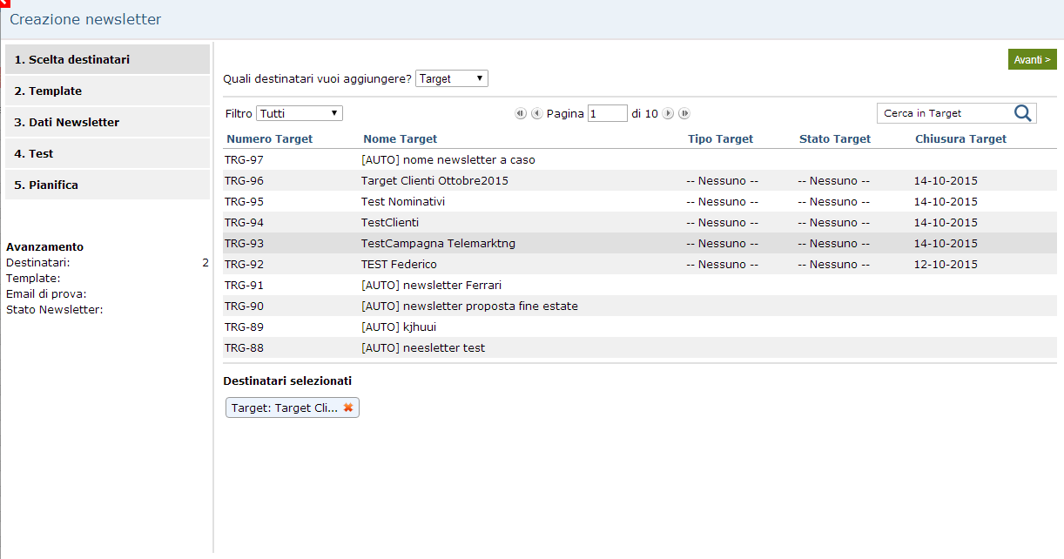Select target number TRG-93

244,244
